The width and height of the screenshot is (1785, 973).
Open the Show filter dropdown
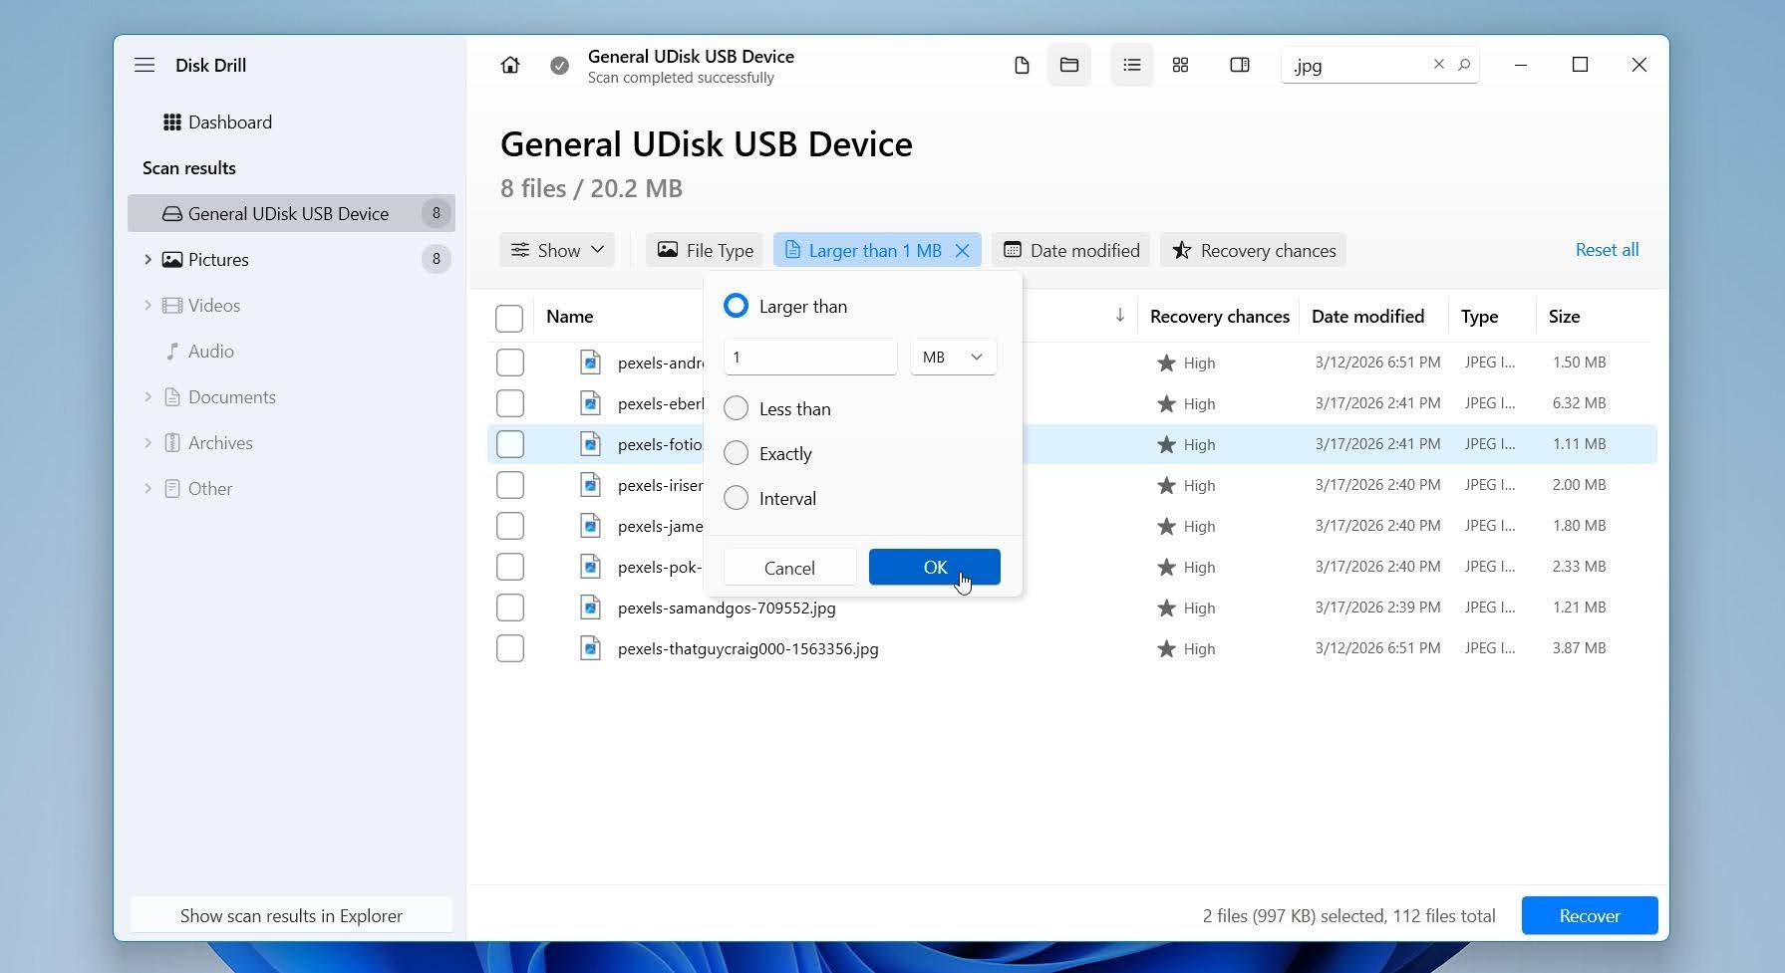click(x=557, y=250)
